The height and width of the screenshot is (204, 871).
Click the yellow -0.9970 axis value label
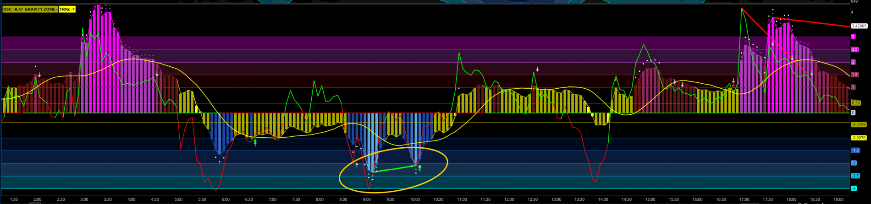(x=859, y=138)
